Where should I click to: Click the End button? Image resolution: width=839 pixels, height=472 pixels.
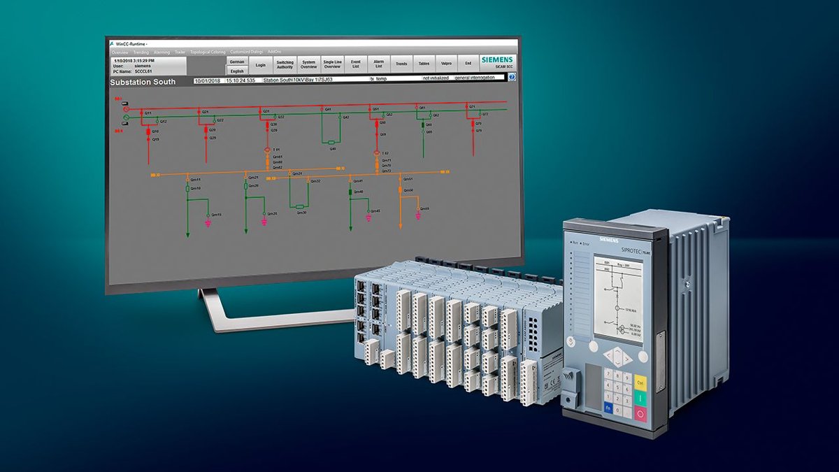(x=468, y=64)
